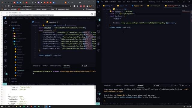Screen dimensions: 192x108
Task: Open the reactjs.org hooks-data-fetching link in terminal
Action: click(x=162, y=89)
